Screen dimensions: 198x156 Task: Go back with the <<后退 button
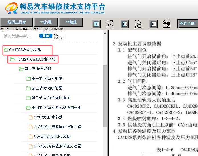(46, 22)
